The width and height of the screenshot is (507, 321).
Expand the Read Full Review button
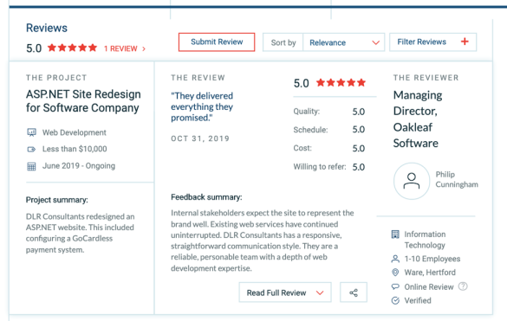(285, 292)
